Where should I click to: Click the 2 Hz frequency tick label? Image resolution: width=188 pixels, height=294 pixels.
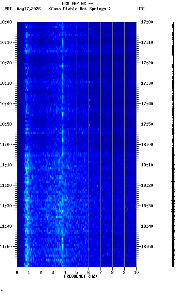pos(41,273)
